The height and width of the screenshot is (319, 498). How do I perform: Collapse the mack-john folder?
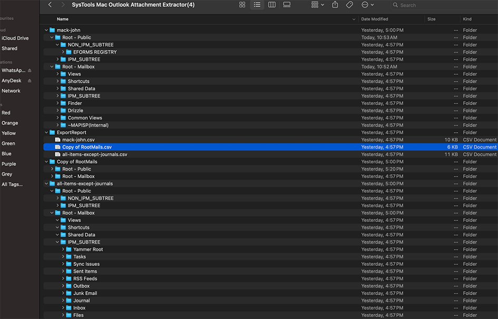pyautogui.click(x=46, y=30)
